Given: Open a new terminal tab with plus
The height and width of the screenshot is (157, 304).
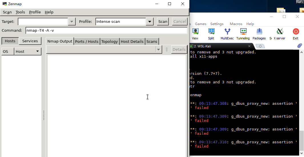Looking at the screenshot, I should click(260, 46).
